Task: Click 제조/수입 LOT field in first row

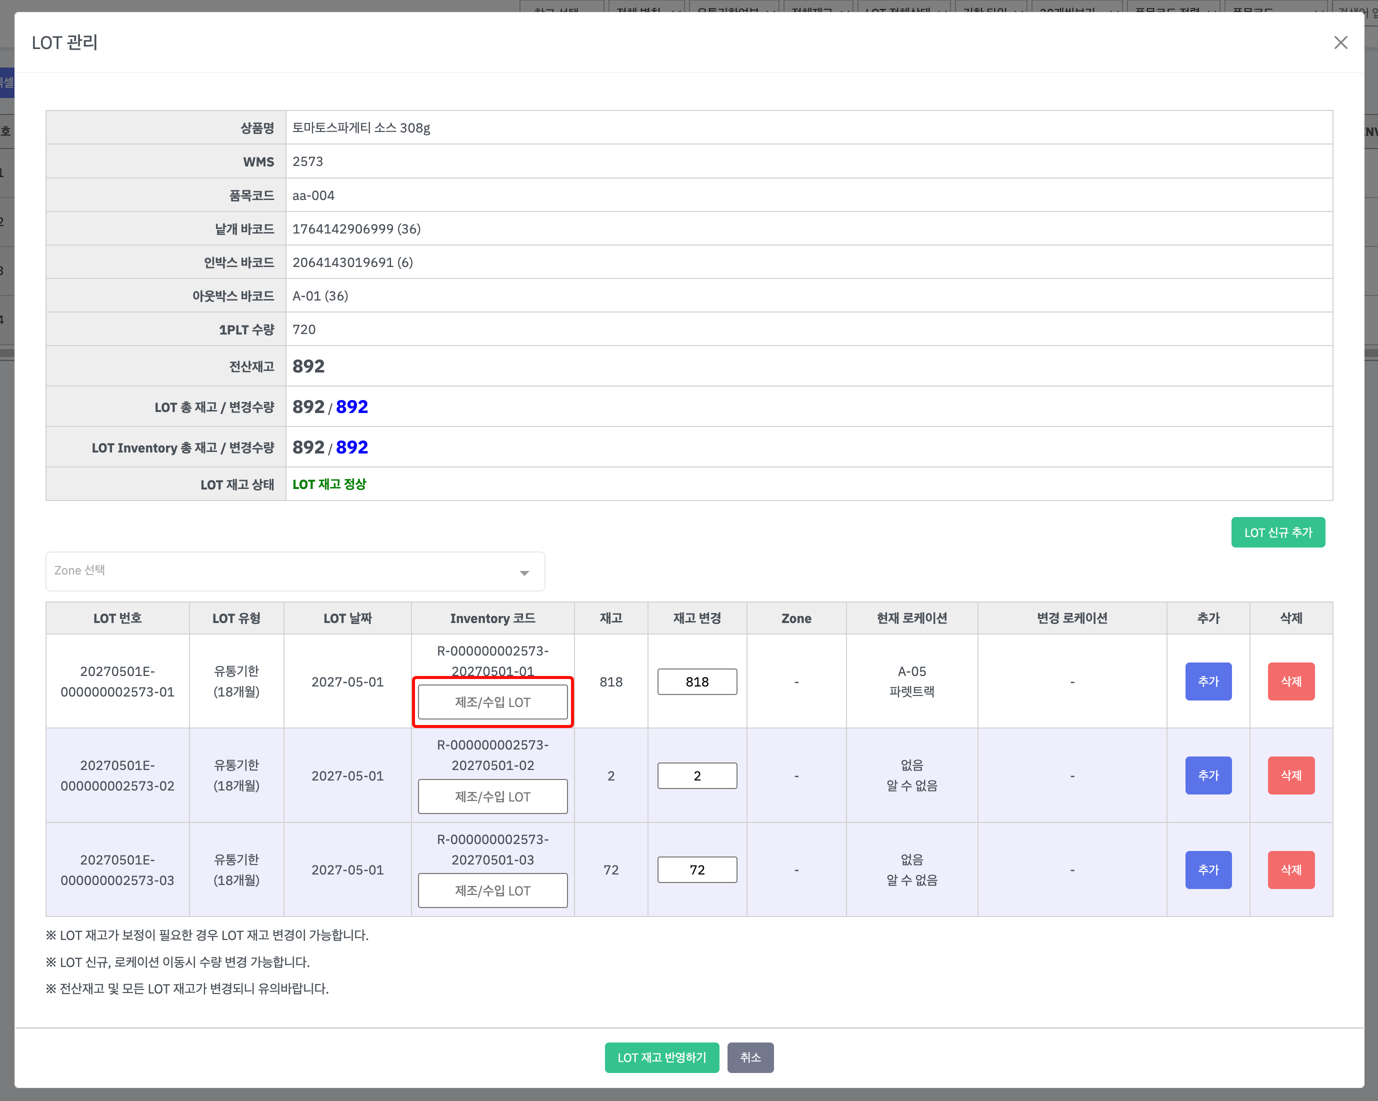Action: coord(492,701)
